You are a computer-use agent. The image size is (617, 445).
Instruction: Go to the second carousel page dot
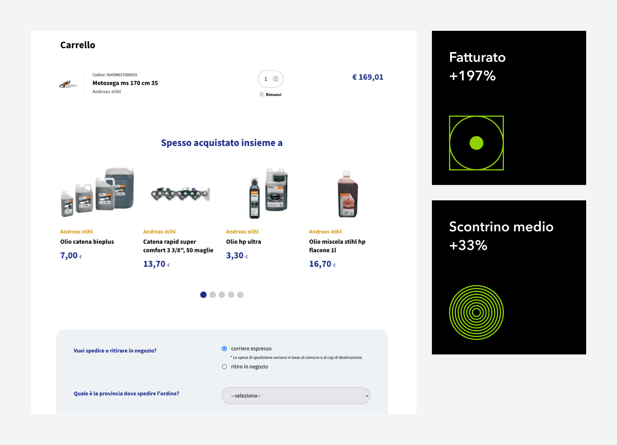[213, 295]
